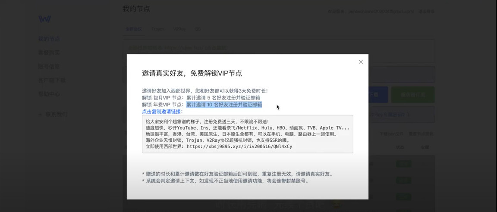Screen dimensions: 497x212
Task: Click the note starting with 赠送的时长和累计邀请数
Action: point(237,174)
